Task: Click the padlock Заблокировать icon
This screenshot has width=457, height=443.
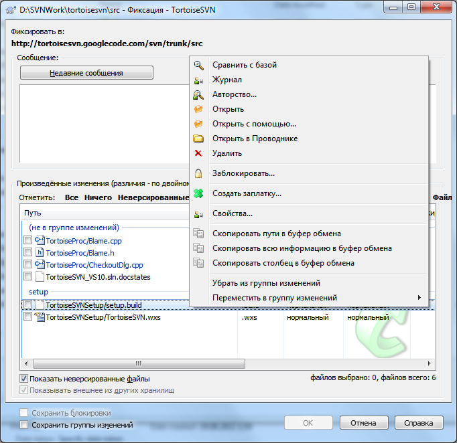Action: click(198, 173)
